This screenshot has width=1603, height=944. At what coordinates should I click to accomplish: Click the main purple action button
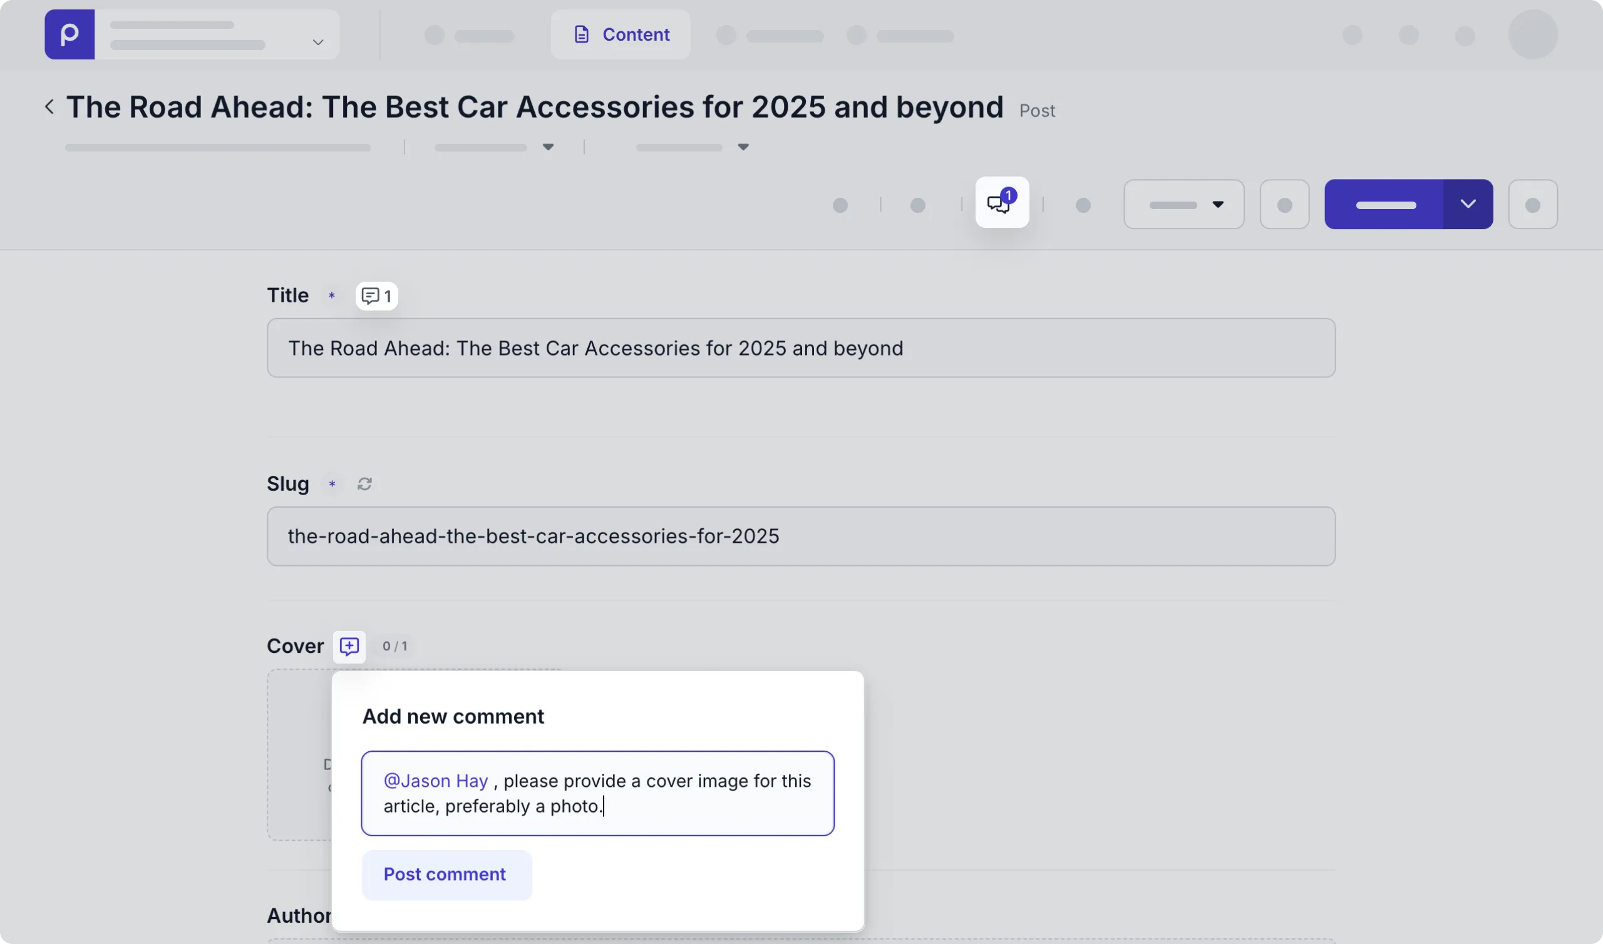1384,204
